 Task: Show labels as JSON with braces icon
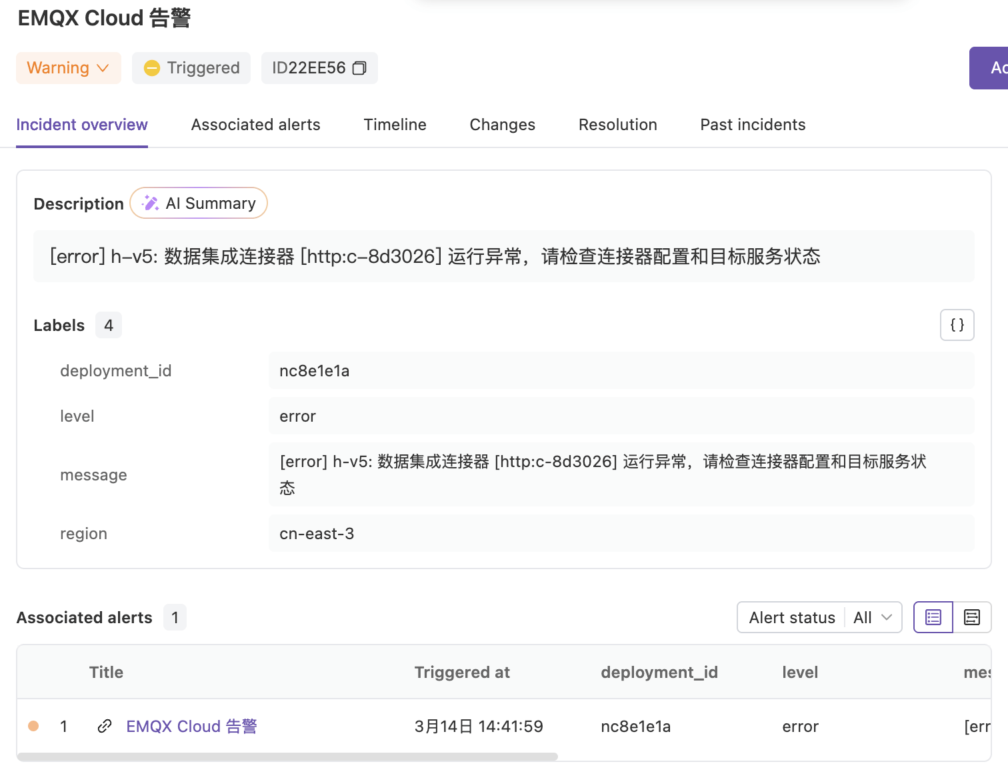click(x=957, y=325)
